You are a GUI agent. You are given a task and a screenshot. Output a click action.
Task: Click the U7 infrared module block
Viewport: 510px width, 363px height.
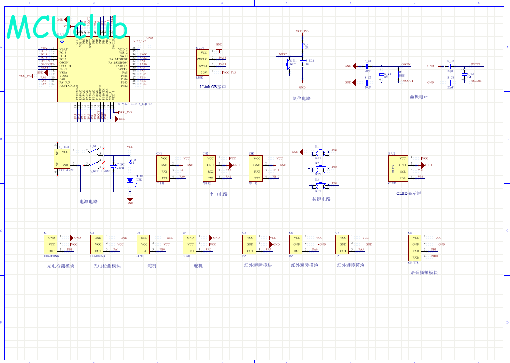(x=342, y=244)
